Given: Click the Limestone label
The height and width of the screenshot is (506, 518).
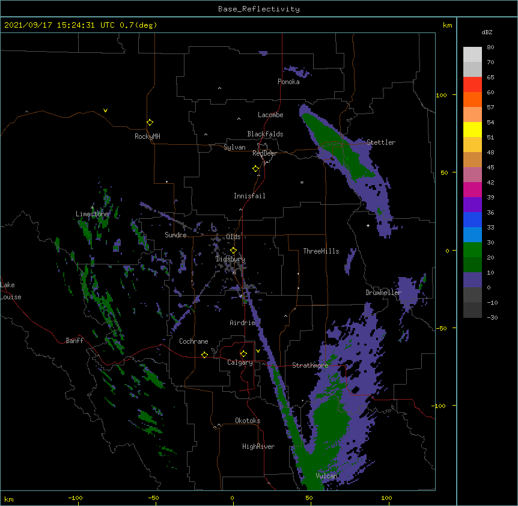Looking at the screenshot, I should tap(92, 214).
